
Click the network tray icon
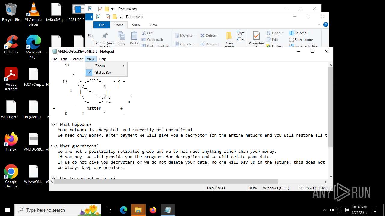click(x=339, y=210)
